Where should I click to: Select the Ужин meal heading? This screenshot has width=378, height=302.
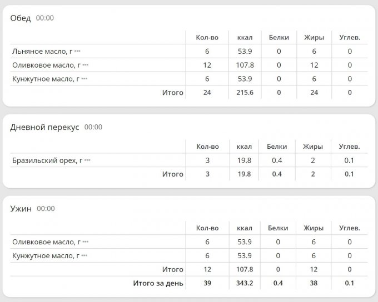[x=21, y=209]
